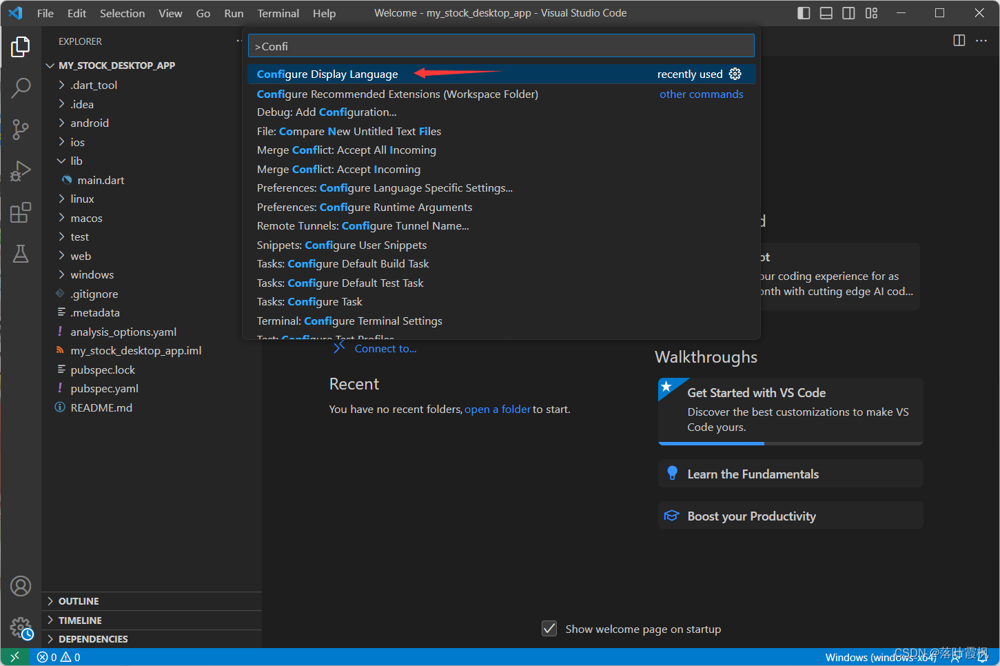This screenshot has height=666, width=1000.
Task: Select Configure Display Language command
Action: click(x=502, y=74)
